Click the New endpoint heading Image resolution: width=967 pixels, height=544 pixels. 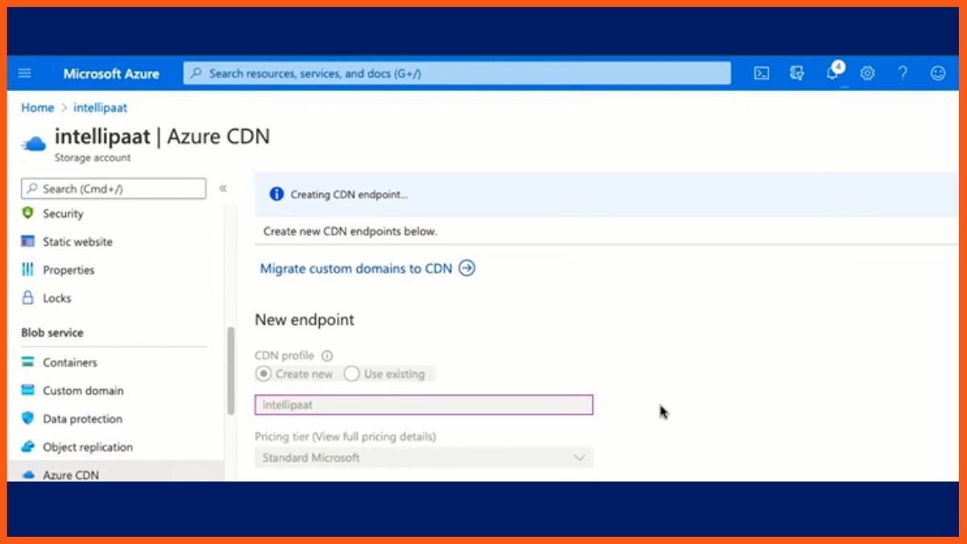point(305,320)
